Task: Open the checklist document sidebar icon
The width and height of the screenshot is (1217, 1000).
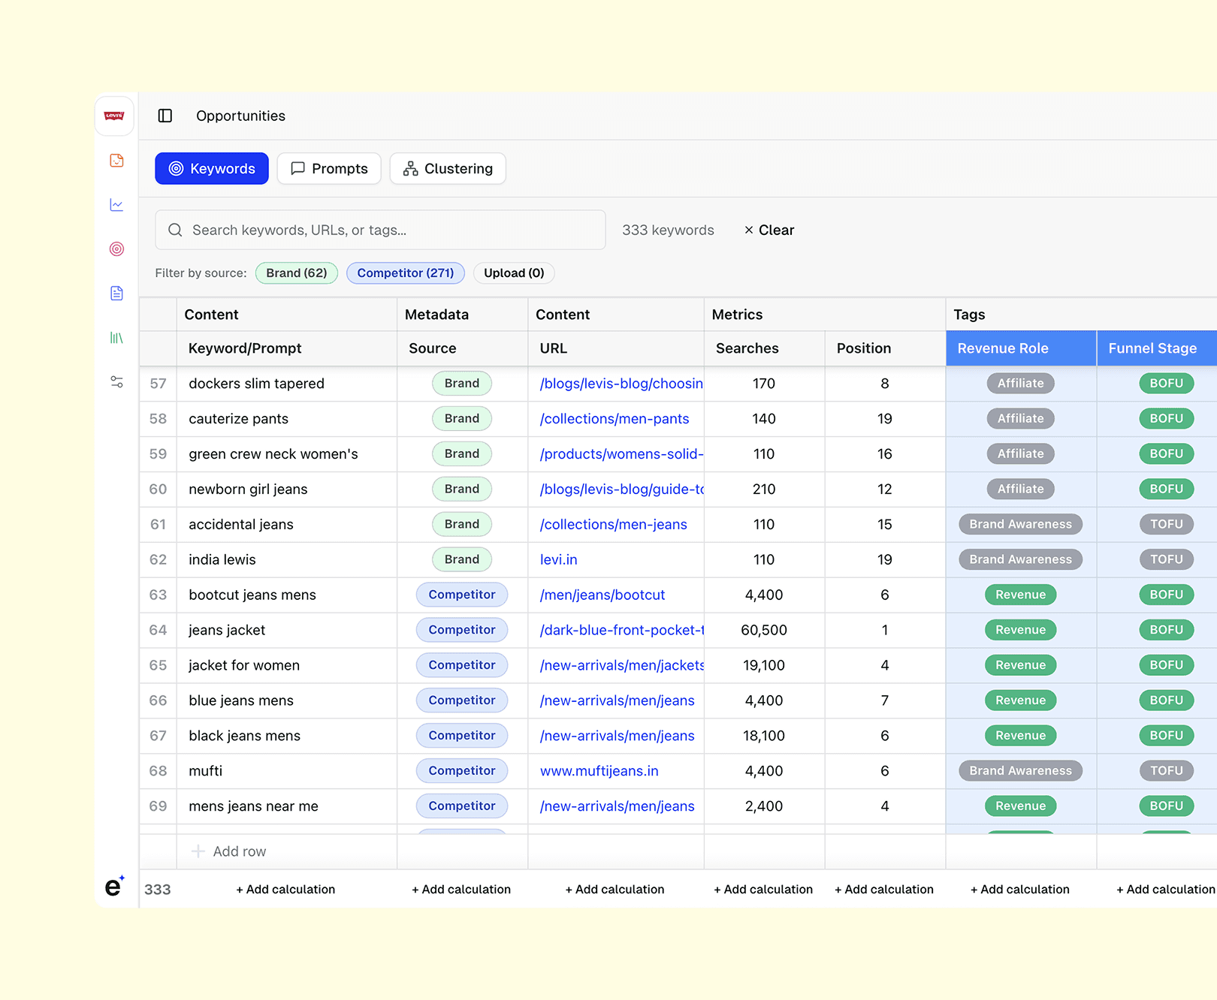Action: click(x=116, y=161)
